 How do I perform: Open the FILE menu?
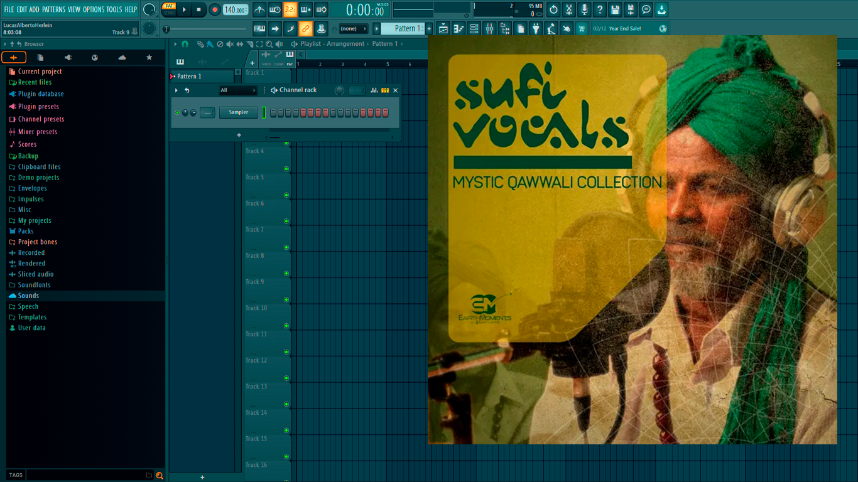point(9,9)
